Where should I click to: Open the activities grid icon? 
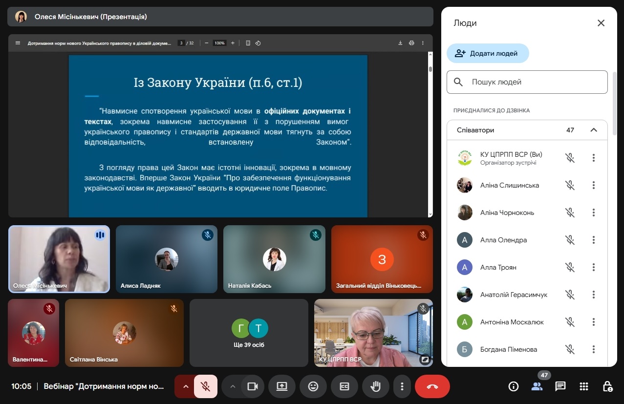point(584,386)
